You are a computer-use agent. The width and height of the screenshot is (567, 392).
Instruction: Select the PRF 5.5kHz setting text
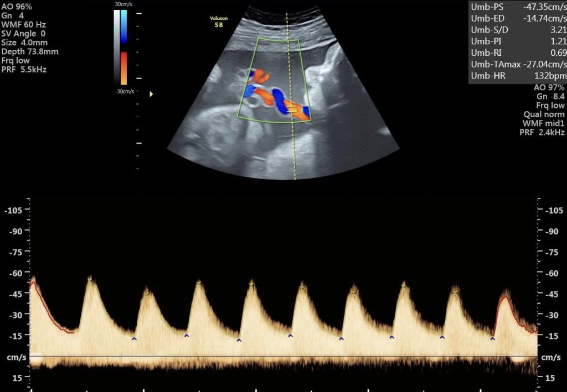[x=24, y=70]
